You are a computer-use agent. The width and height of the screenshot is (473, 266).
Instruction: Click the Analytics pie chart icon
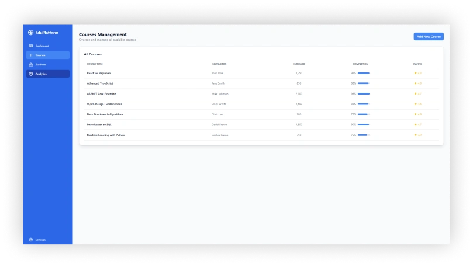pos(31,73)
